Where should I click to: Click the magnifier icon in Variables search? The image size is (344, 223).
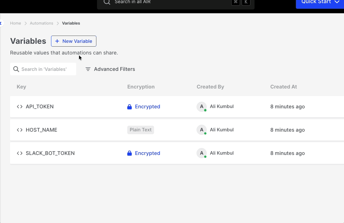pyautogui.click(x=16, y=69)
